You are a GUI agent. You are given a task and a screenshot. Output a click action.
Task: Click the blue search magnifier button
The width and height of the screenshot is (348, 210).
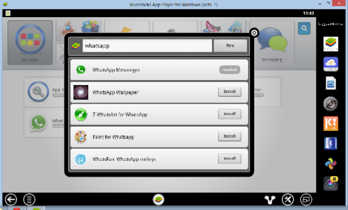[304, 28]
